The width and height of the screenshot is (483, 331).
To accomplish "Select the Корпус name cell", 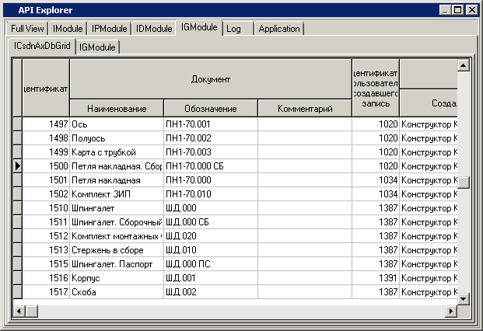I will click(x=117, y=277).
